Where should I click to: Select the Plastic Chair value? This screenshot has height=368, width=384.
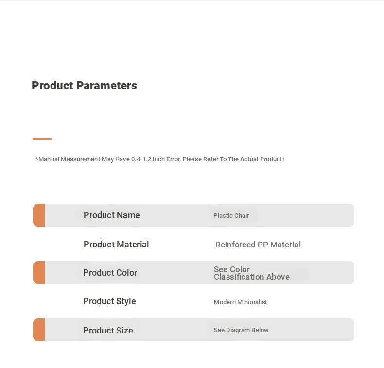(231, 215)
